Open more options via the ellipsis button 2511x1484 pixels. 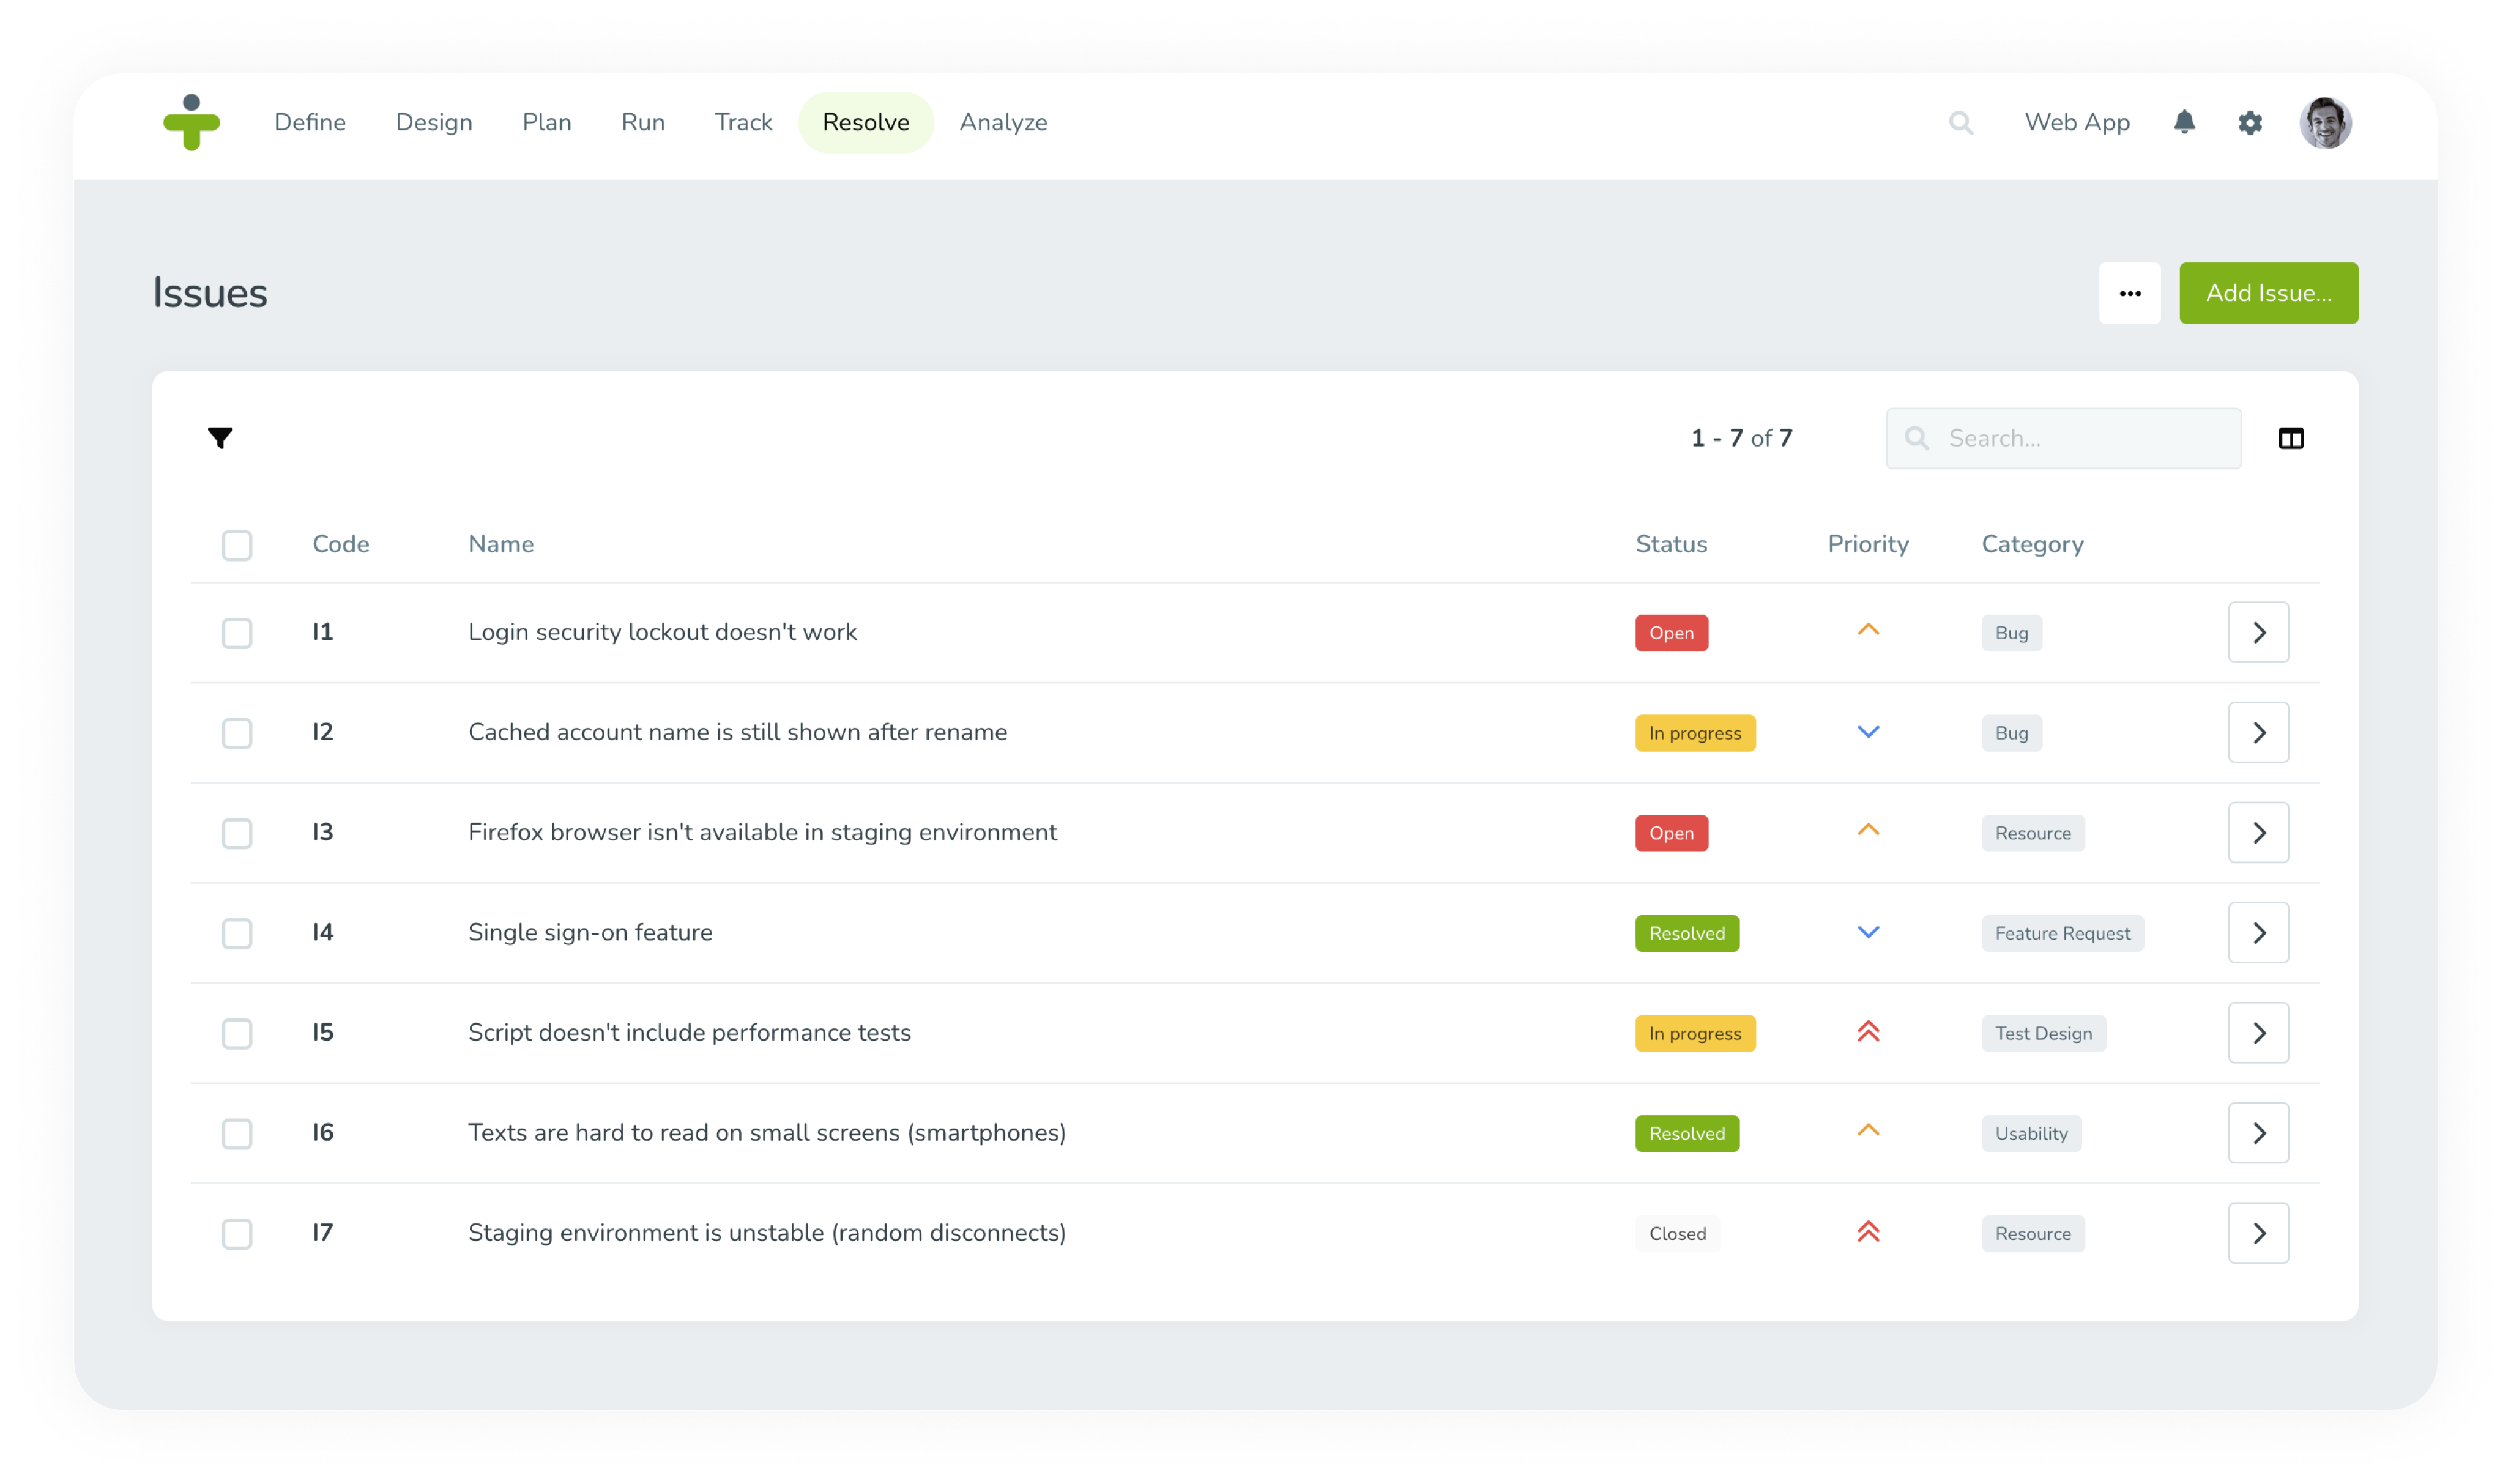2130,293
